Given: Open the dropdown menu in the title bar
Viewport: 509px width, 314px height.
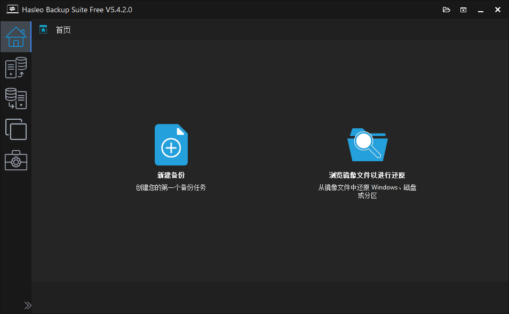Looking at the screenshot, I should pos(463,9).
